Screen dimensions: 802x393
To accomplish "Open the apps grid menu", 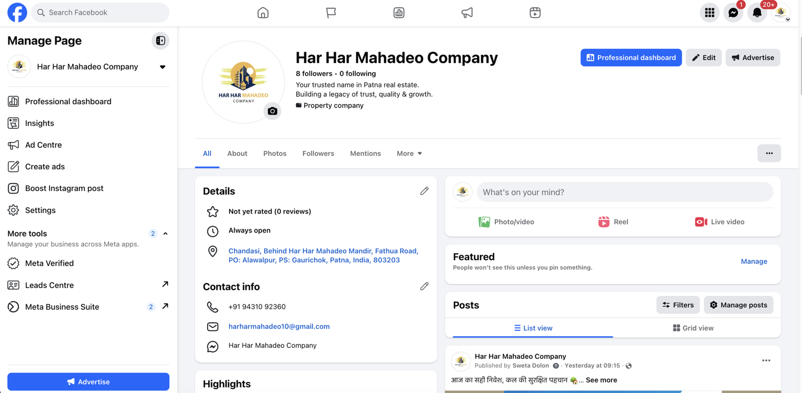I will pyautogui.click(x=709, y=13).
